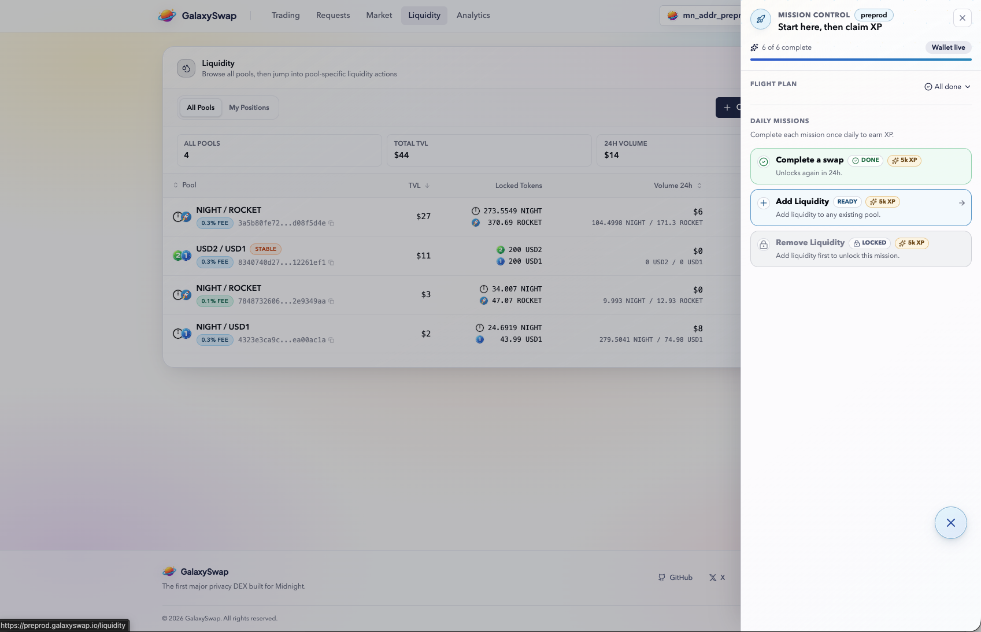Open Add Liquidity mission arrow

(961, 203)
